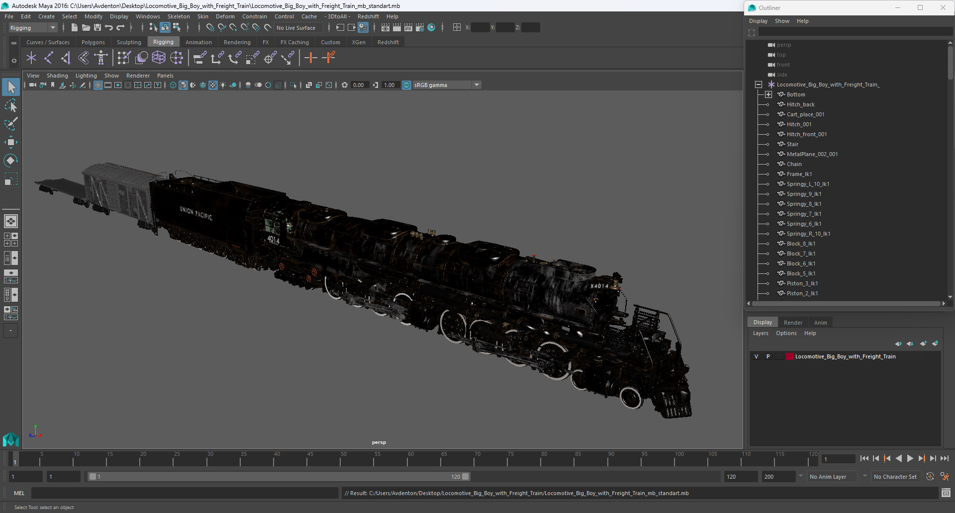The image size is (955, 513).
Task: Toggle viewport grid display icon
Action: pos(98,85)
